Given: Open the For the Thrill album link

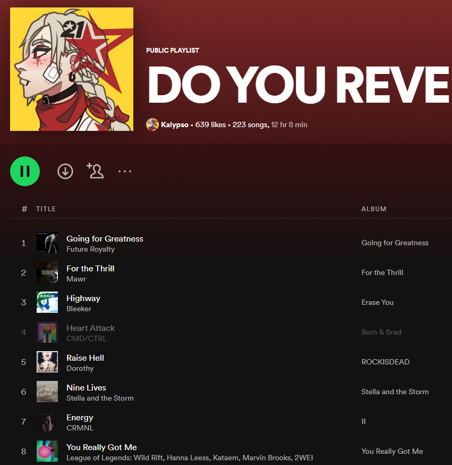Looking at the screenshot, I should pyautogui.click(x=382, y=272).
